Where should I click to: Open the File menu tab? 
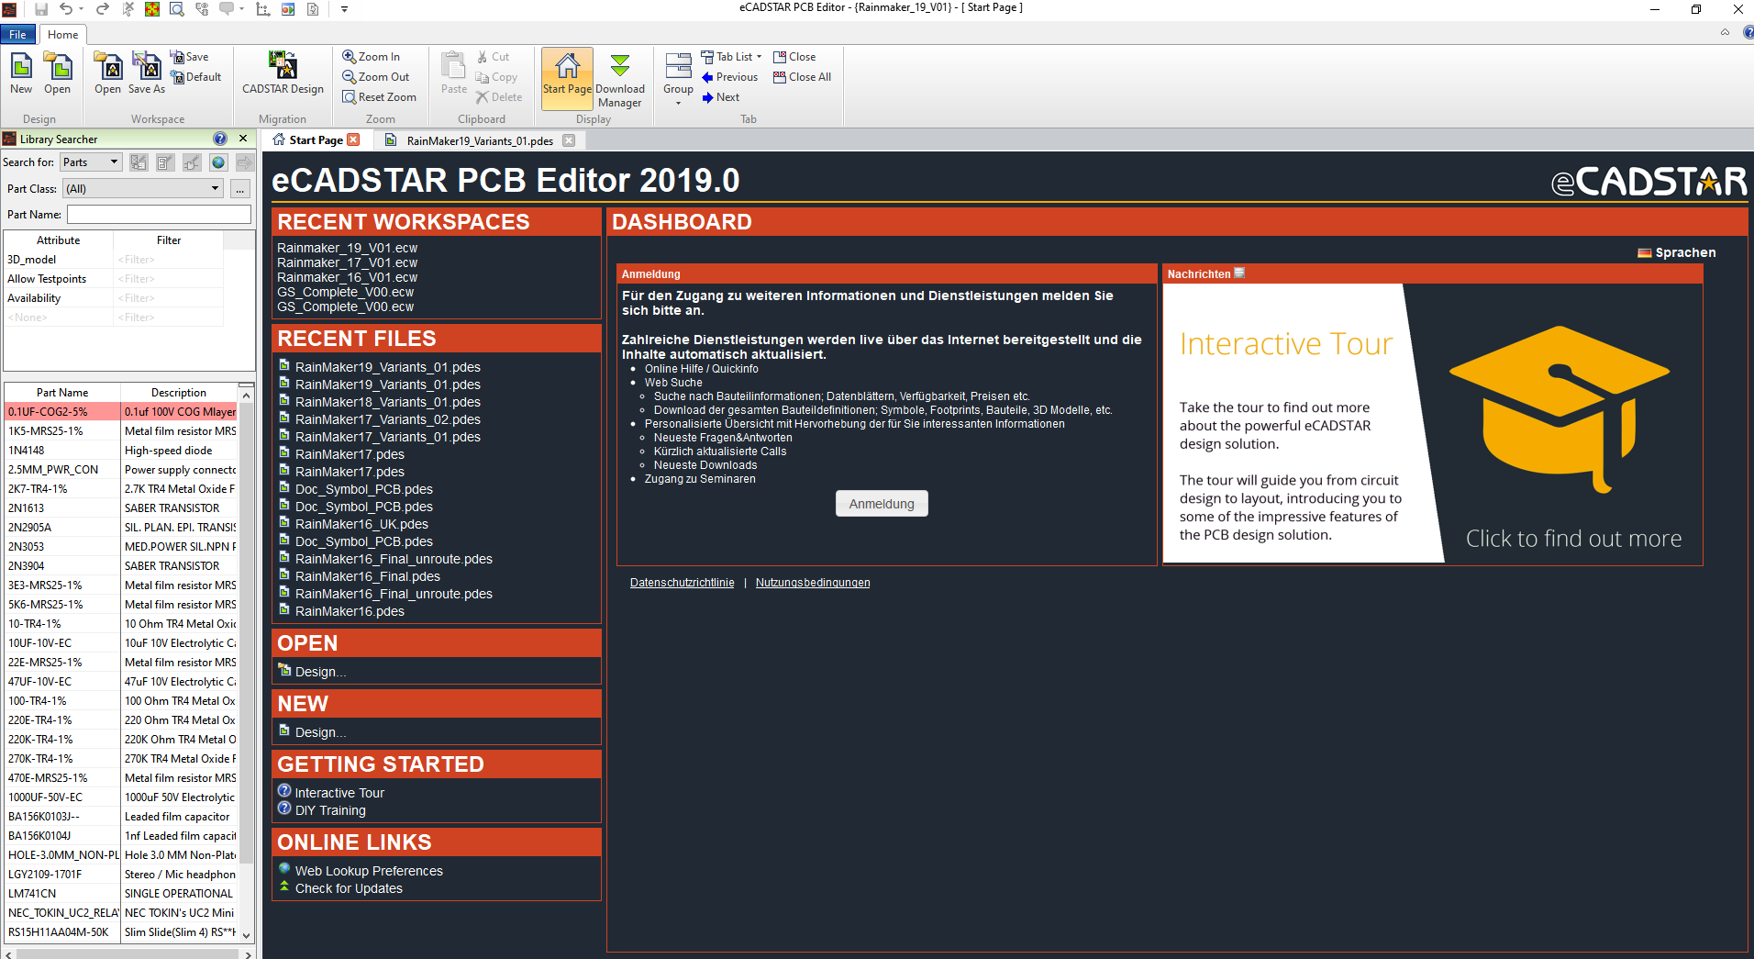pos(18,35)
